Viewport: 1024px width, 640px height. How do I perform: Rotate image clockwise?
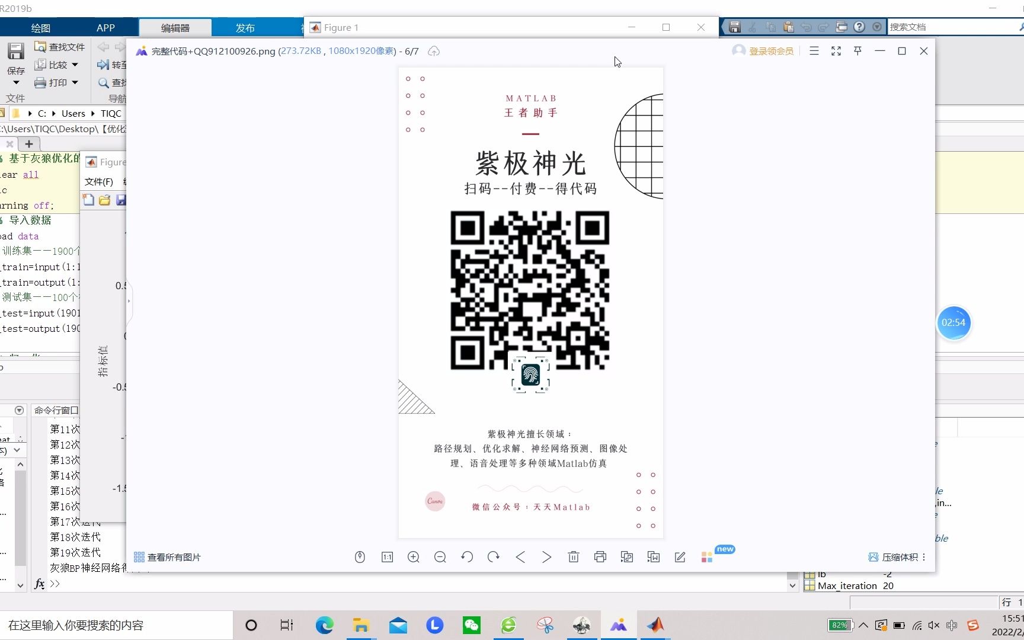(x=493, y=557)
